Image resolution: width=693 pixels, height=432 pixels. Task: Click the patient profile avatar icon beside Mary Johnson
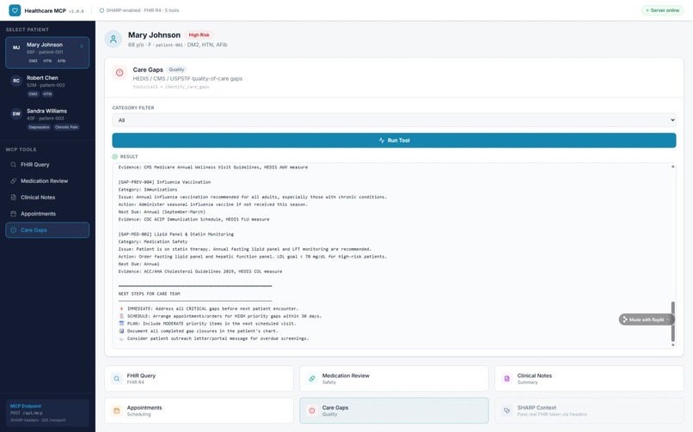113,39
